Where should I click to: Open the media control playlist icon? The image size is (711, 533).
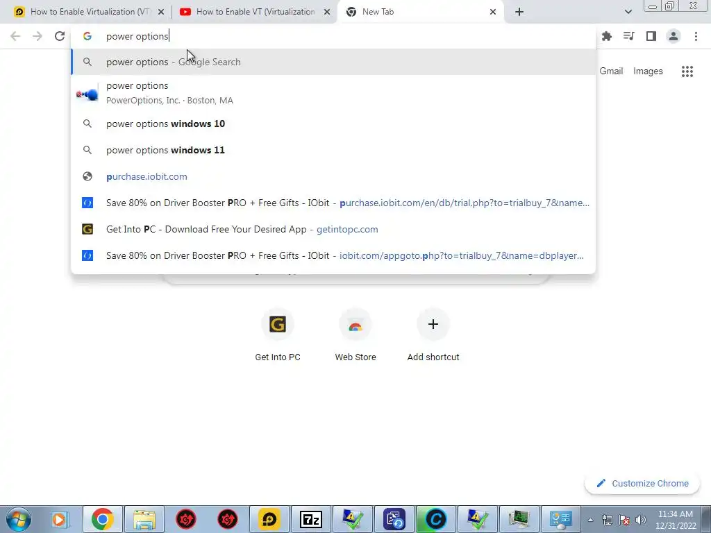(628, 36)
